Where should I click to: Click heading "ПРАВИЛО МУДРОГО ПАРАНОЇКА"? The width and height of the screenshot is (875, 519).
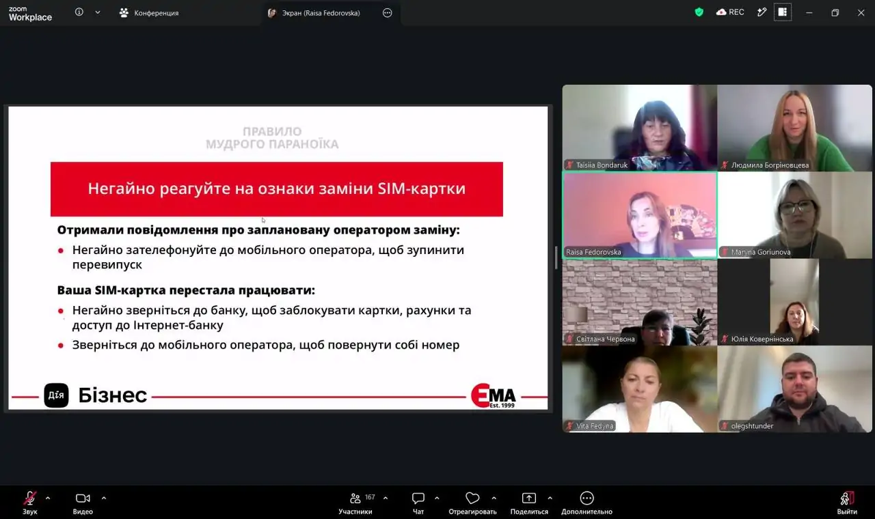[x=272, y=138]
